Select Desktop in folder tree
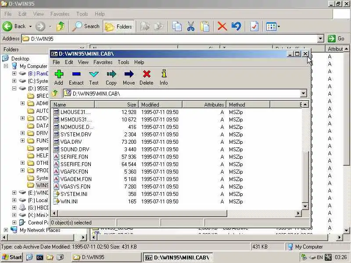 click(x=20, y=59)
